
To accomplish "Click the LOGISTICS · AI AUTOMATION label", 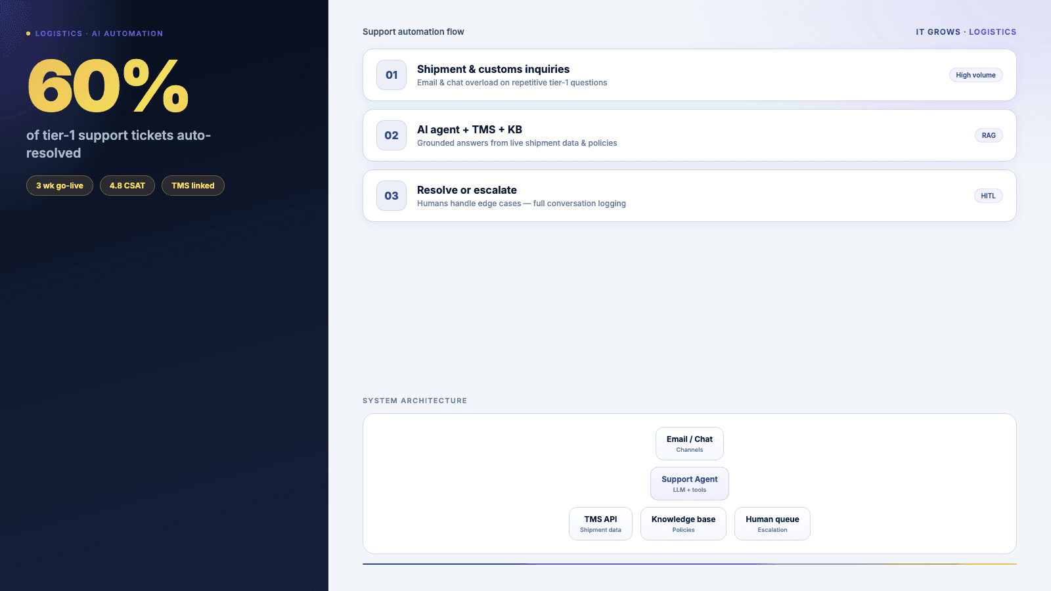I will [x=99, y=33].
